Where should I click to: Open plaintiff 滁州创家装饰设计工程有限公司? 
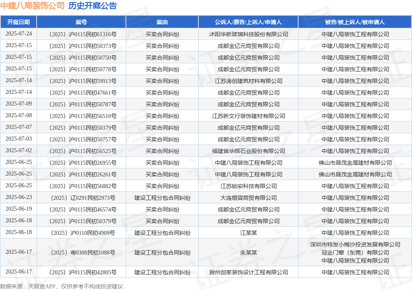click(249, 272)
